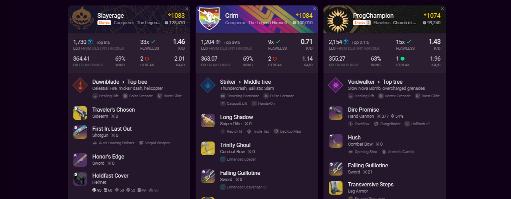The image size is (511, 199).
Task: Click the Long Shadow sniper rifle icon
Action: point(208,120)
